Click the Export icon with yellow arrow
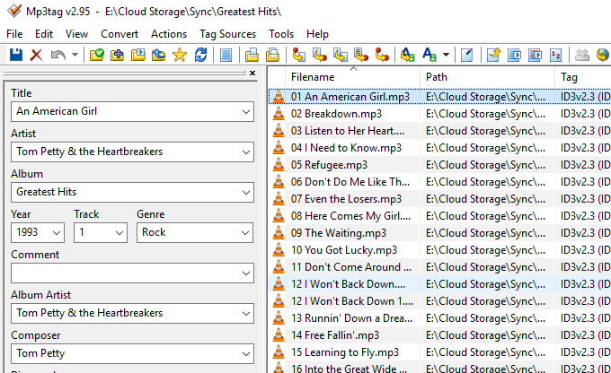Image resolution: width=611 pixels, height=373 pixels. (493, 55)
